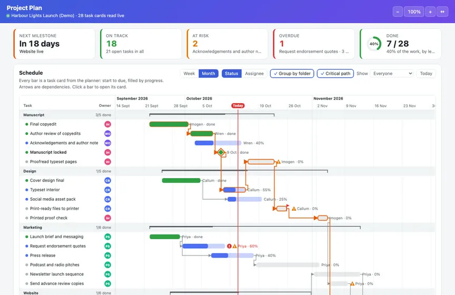Open the Typeset interior 55% bar
This screenshot has height=295, width=455.
point(234,190)
